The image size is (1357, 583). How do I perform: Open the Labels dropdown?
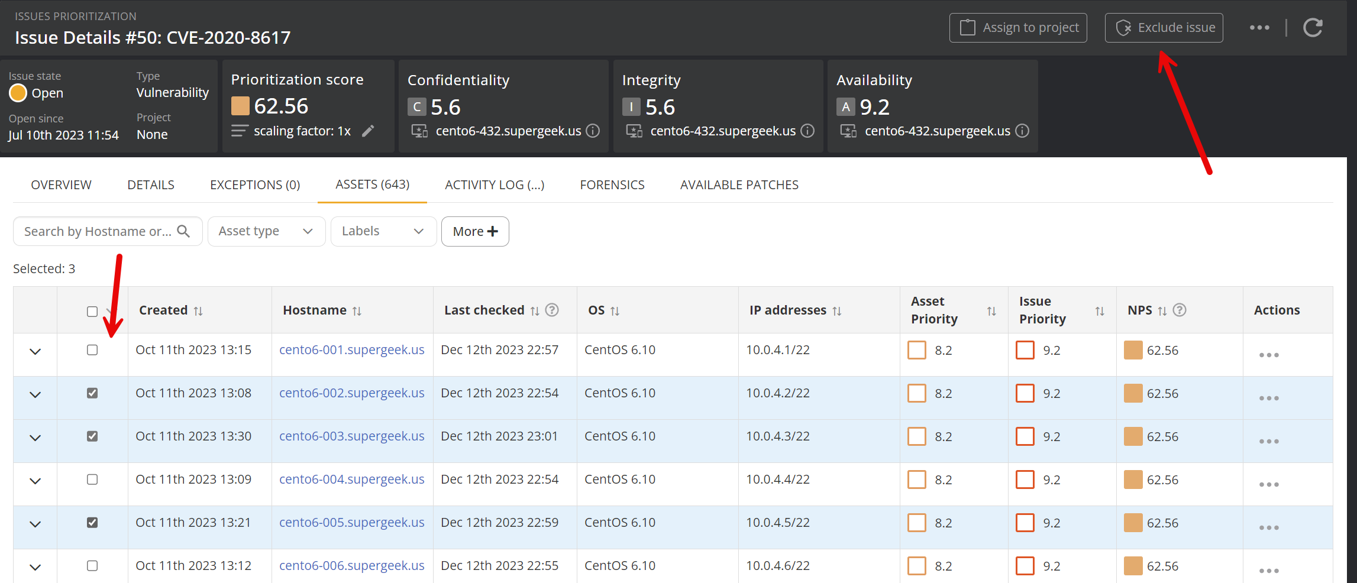(383, 231)
